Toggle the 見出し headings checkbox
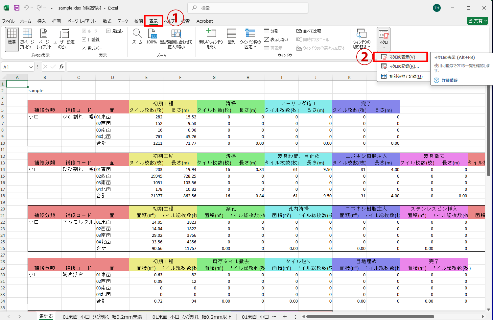Viewport: 493px width, 320px height. 108,31
